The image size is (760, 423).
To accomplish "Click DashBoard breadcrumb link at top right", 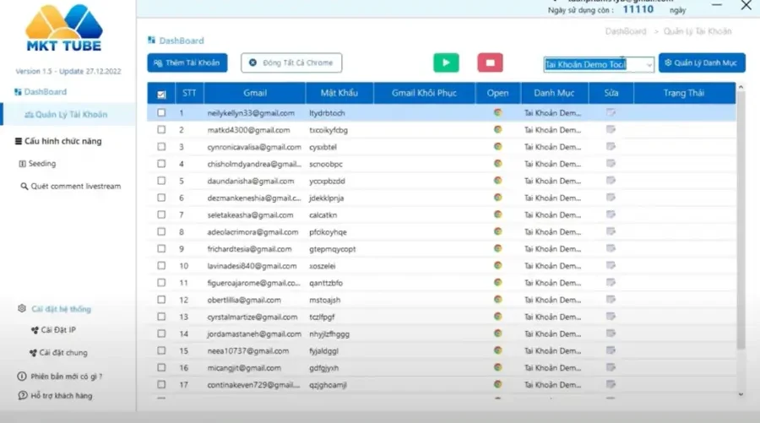I will [x=625, y=31].
